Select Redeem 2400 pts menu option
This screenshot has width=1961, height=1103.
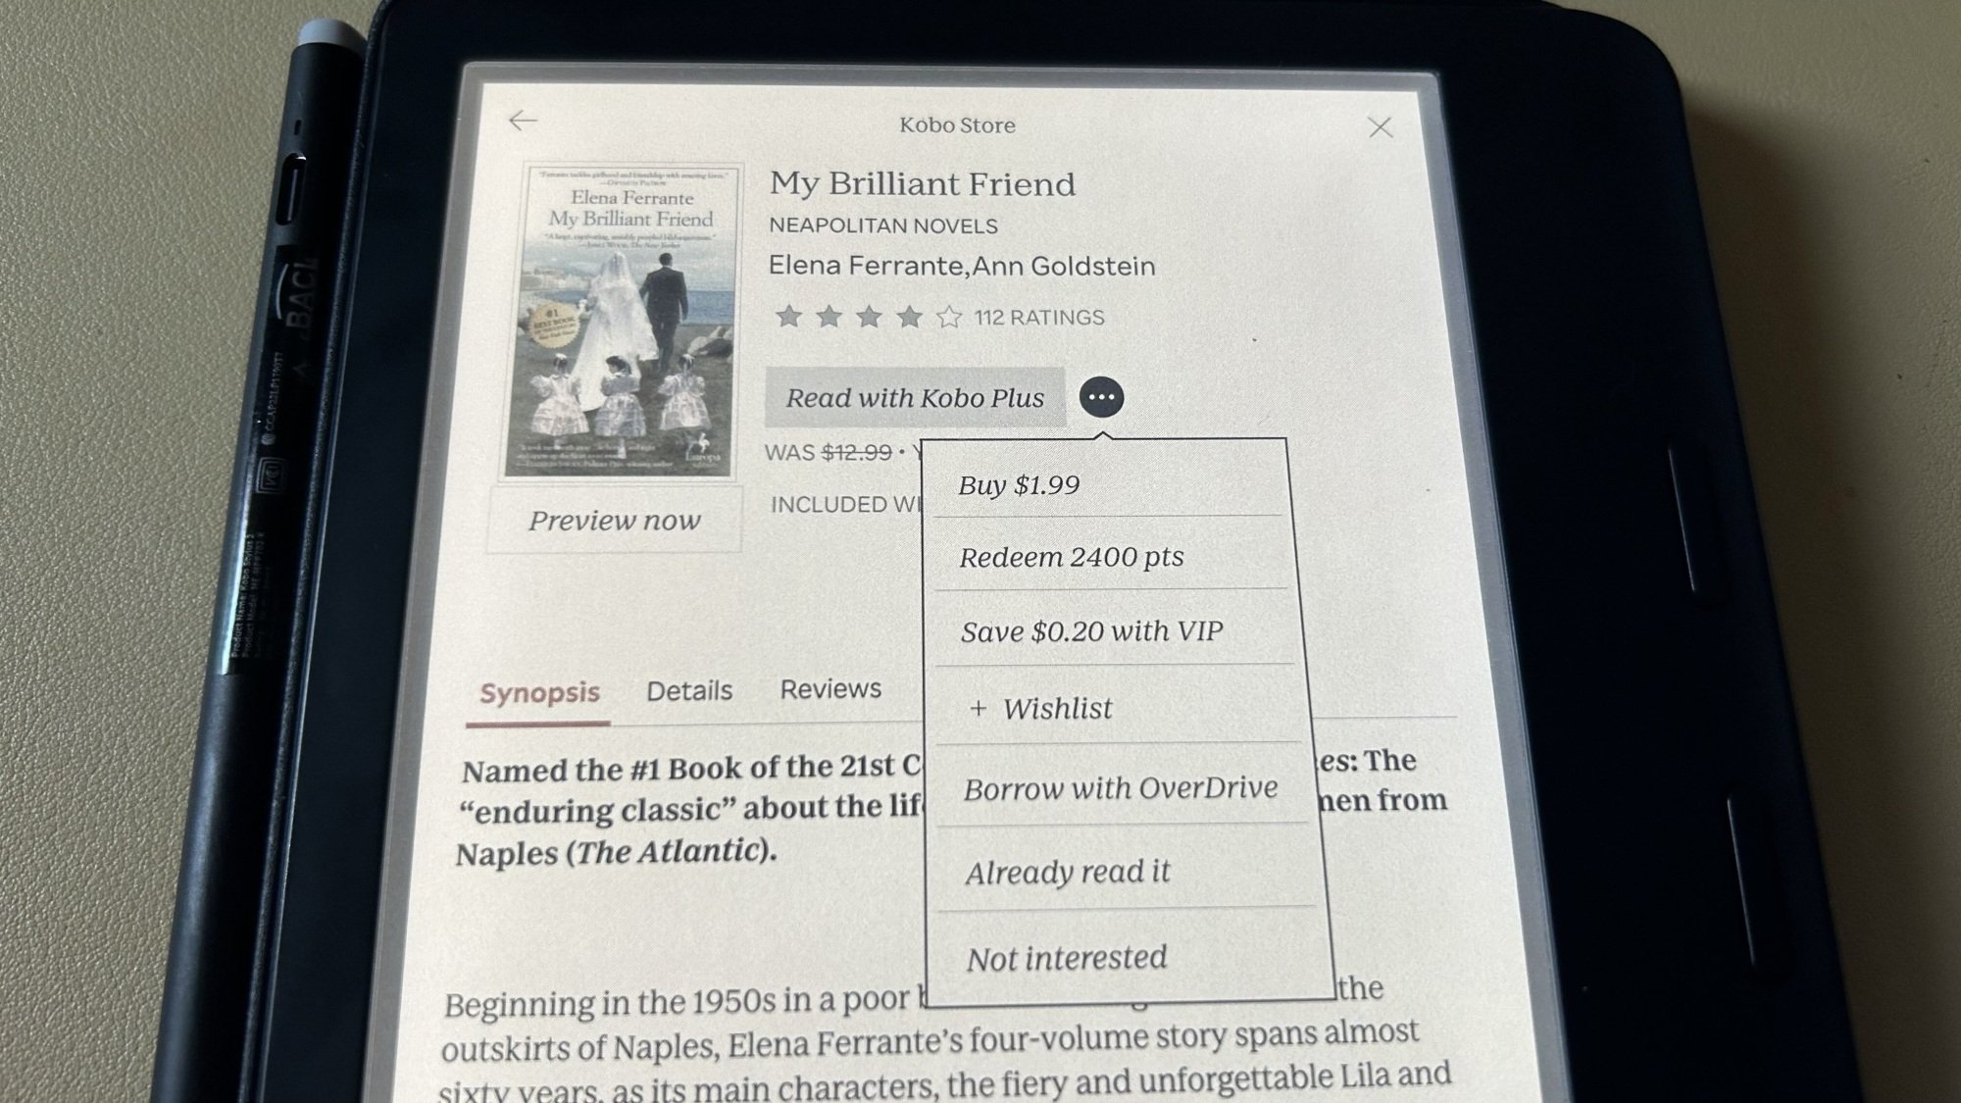point(1071,556)
